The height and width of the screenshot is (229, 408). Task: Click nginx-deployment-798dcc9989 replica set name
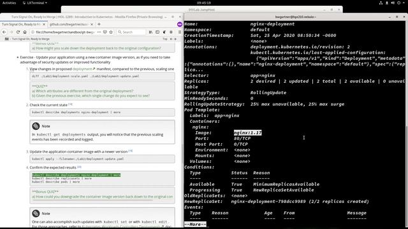[268, 202]
